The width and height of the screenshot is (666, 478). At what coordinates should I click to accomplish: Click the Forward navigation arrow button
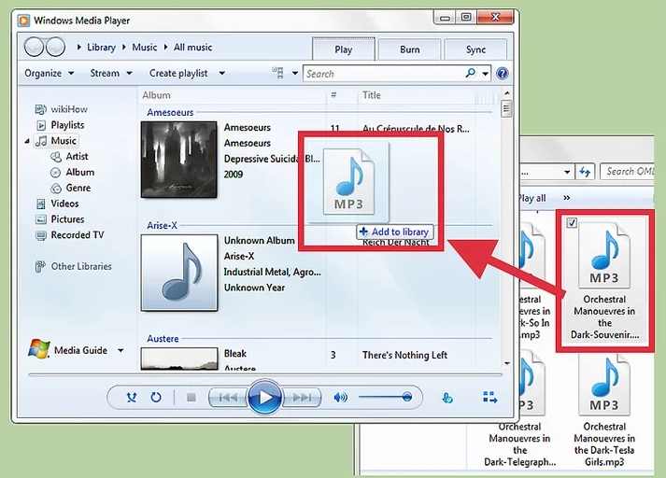click(56, 47)
